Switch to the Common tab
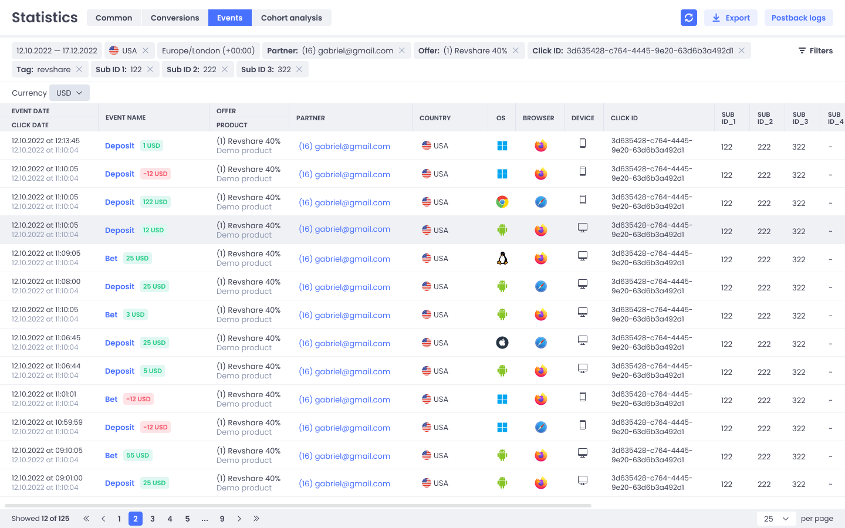Screen dimensions: 845x528 tap(114, 18)
